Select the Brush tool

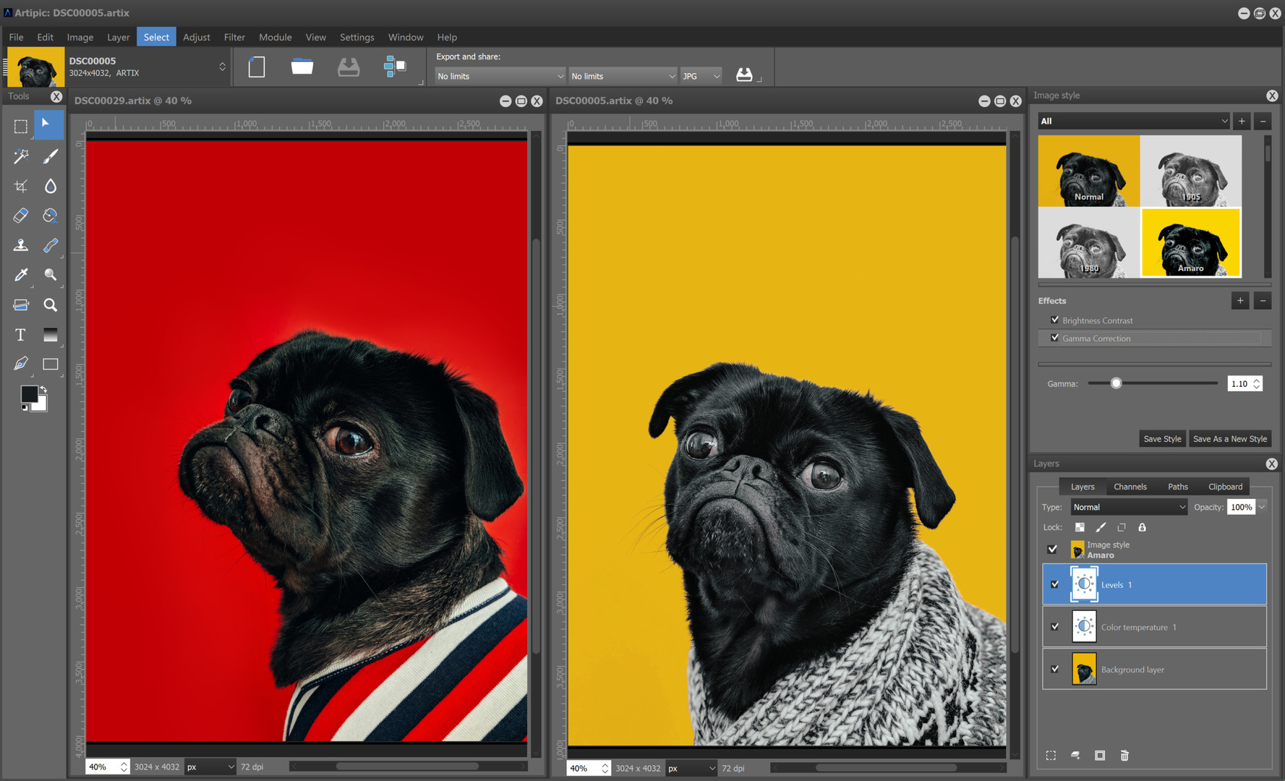(x=50, y=156)
